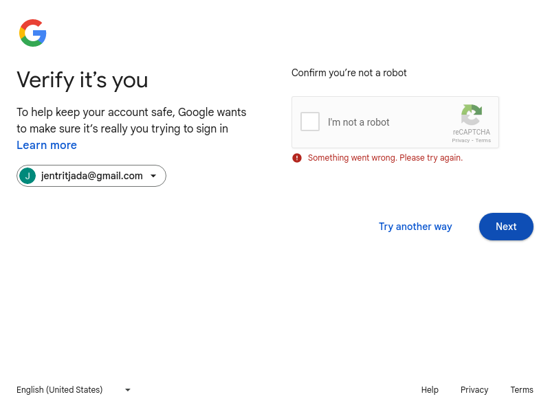550x412 pixels.
Task: Click the "Verify it's you" heading
Action: point(82,80)
